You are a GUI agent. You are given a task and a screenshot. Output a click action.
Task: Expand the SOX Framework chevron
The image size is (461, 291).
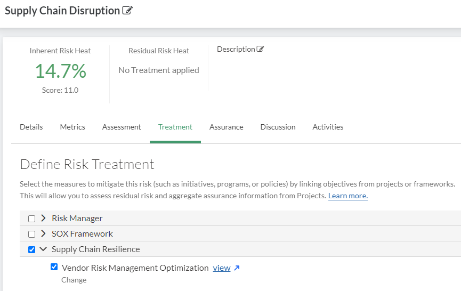43,233
